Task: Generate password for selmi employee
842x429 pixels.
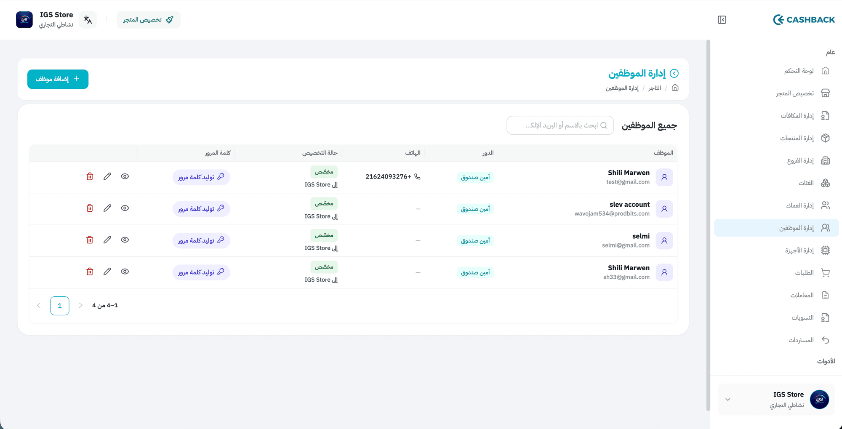Action: coord(201,240)
